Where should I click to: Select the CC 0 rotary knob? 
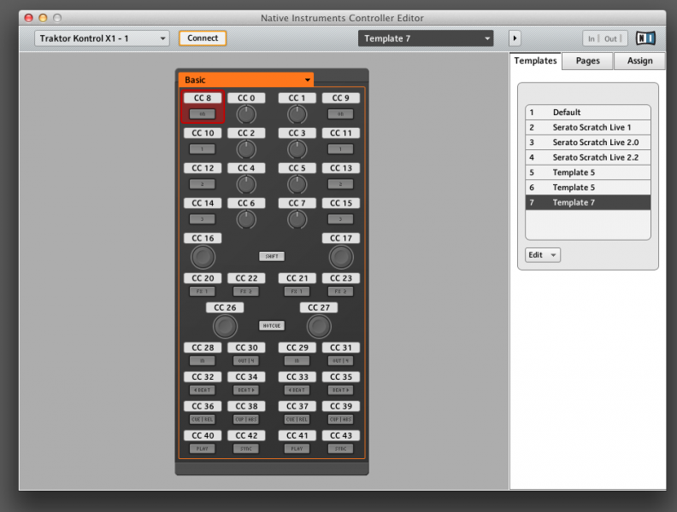[246, 114]
